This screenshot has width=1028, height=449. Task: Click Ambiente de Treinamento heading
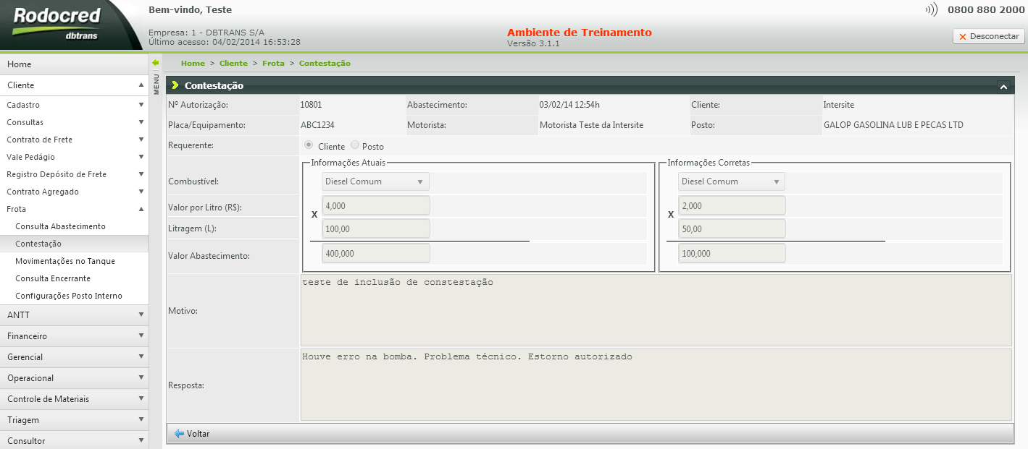point(580,33)
